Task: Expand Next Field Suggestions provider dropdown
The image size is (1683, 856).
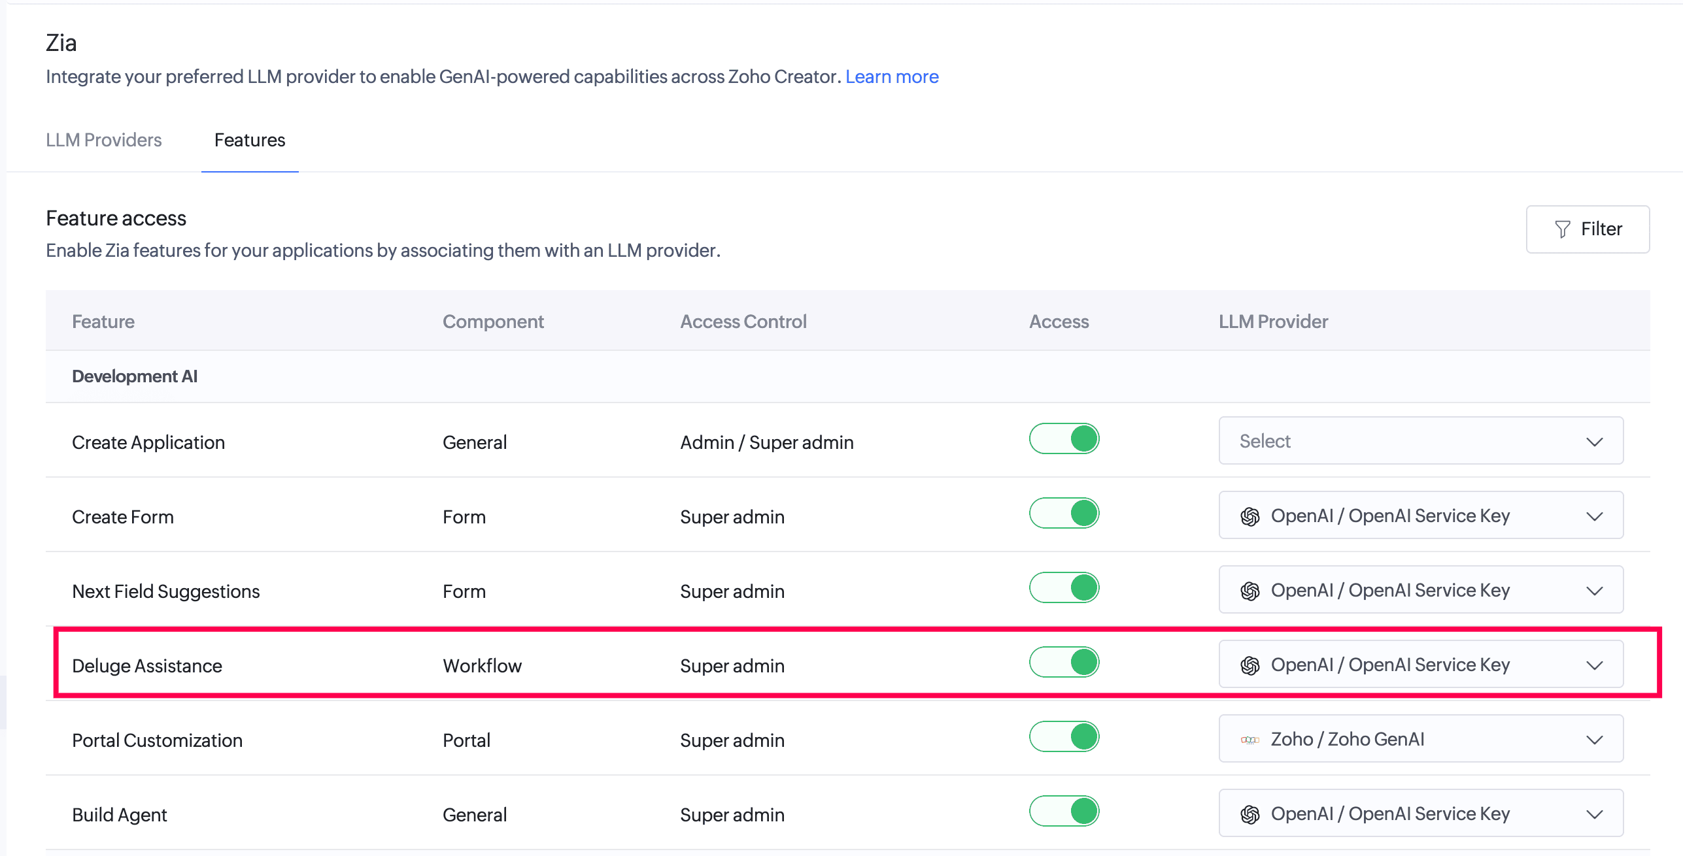Action: 1421,589
